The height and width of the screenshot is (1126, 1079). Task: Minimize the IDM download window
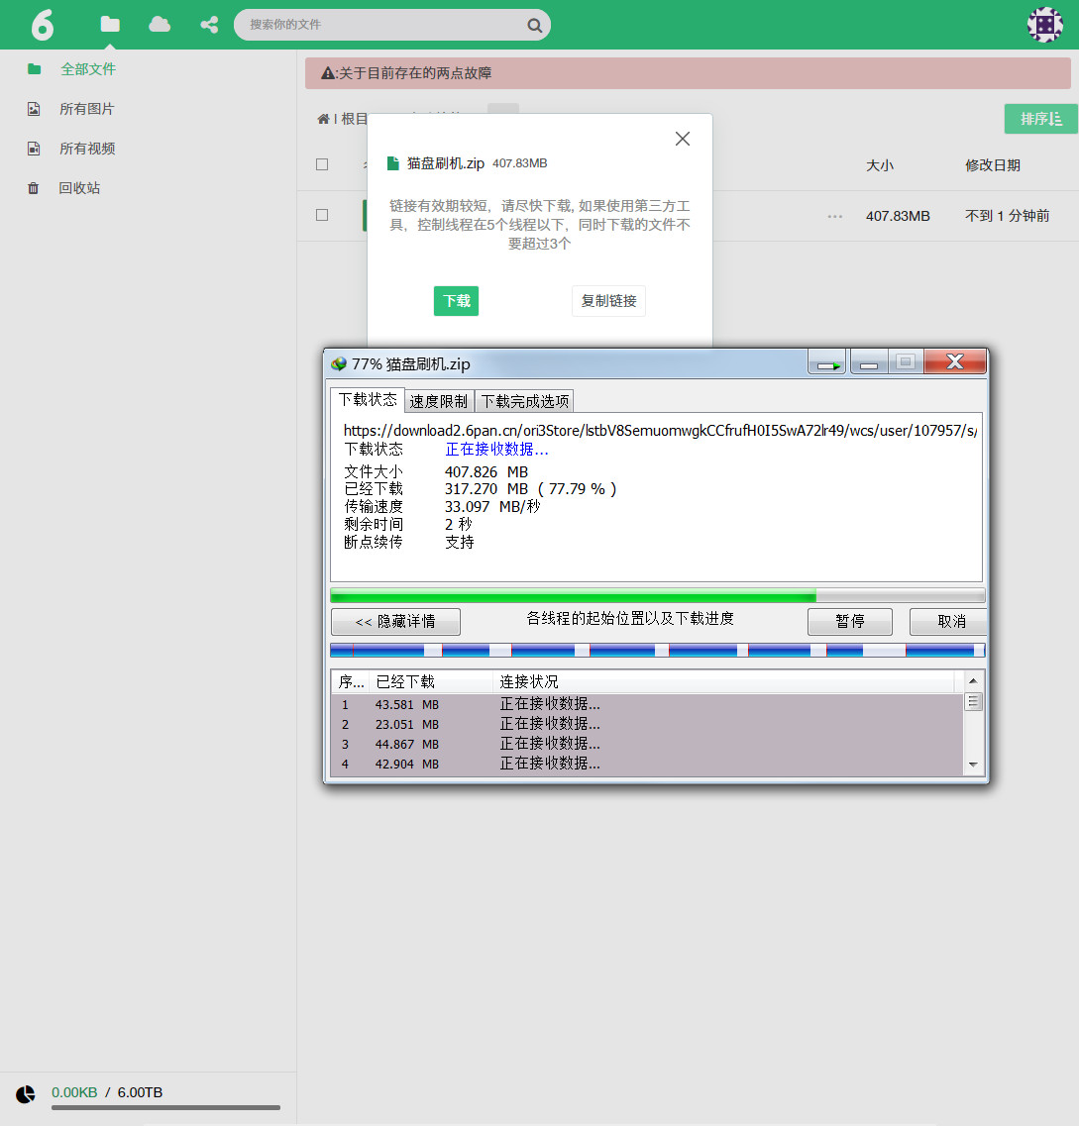pyautogui.click(x=869, y=362)
